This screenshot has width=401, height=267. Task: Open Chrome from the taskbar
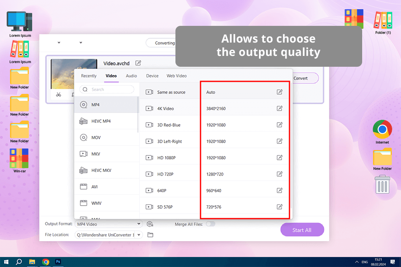click(x=46, y=262)
